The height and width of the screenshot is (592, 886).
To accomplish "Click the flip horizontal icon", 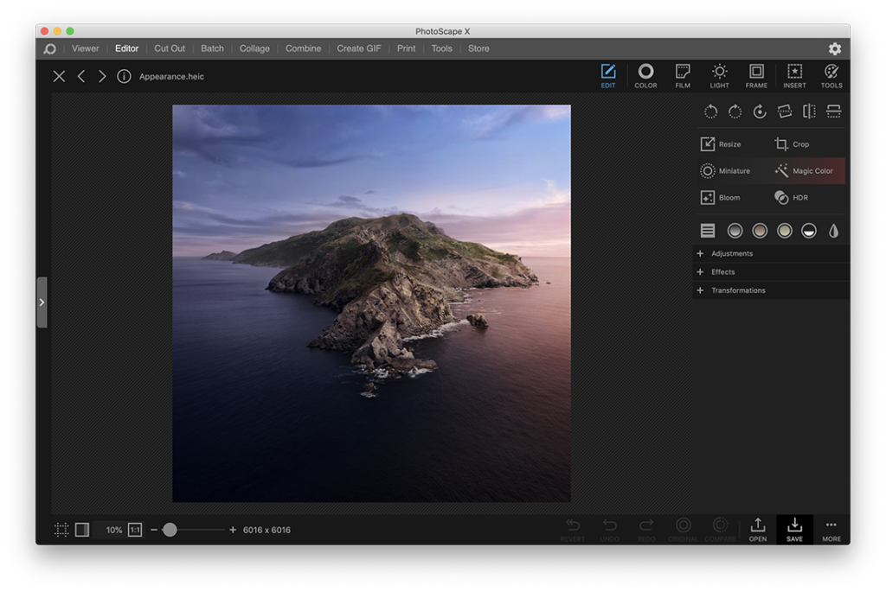I will click(809, 111).
